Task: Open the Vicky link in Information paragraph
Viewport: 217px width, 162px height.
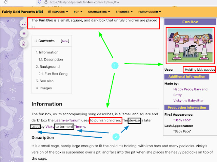Action: [x=50, y=126]
